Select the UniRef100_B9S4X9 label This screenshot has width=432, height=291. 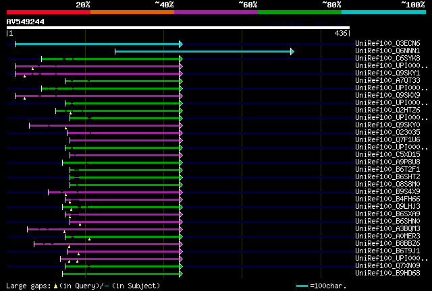387,192
